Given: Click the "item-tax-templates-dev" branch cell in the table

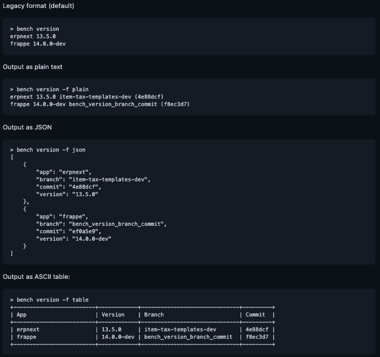Looking at the screenshot, I should (x=181, y=330).
